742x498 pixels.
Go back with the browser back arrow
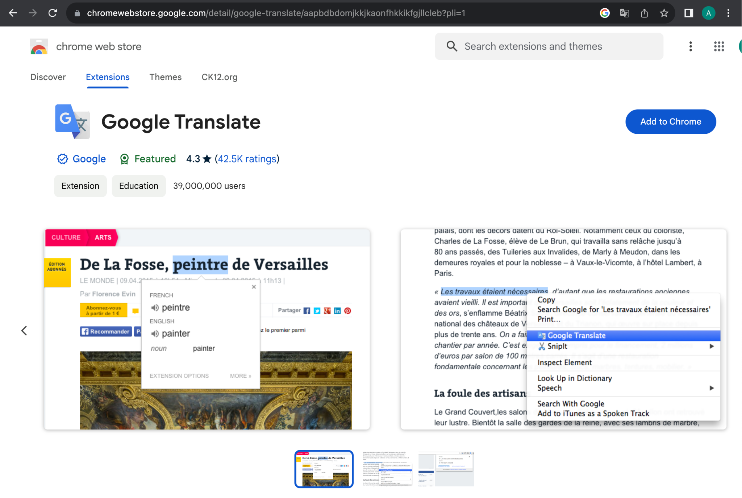point(13,13)
